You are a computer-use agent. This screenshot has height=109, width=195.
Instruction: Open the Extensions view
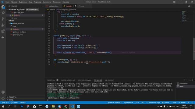3,31
